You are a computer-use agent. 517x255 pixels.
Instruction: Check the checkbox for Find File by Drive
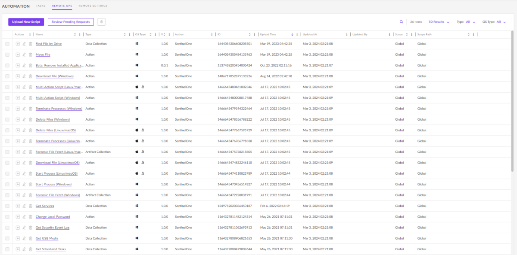(7, 43)
